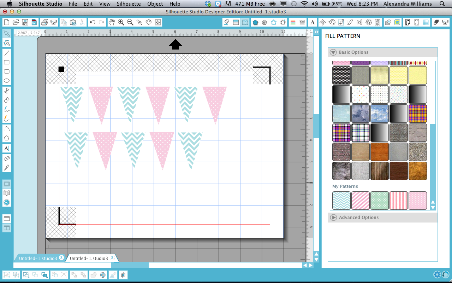The height and width of the screenshot is (283, 452).
Task: Open the Fill Pattern window icon
Action: coord(245,22)
